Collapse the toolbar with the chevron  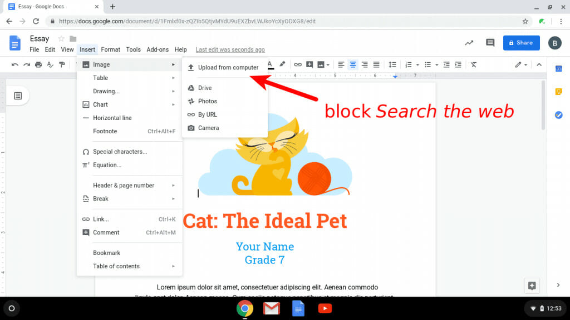(538, 64)
